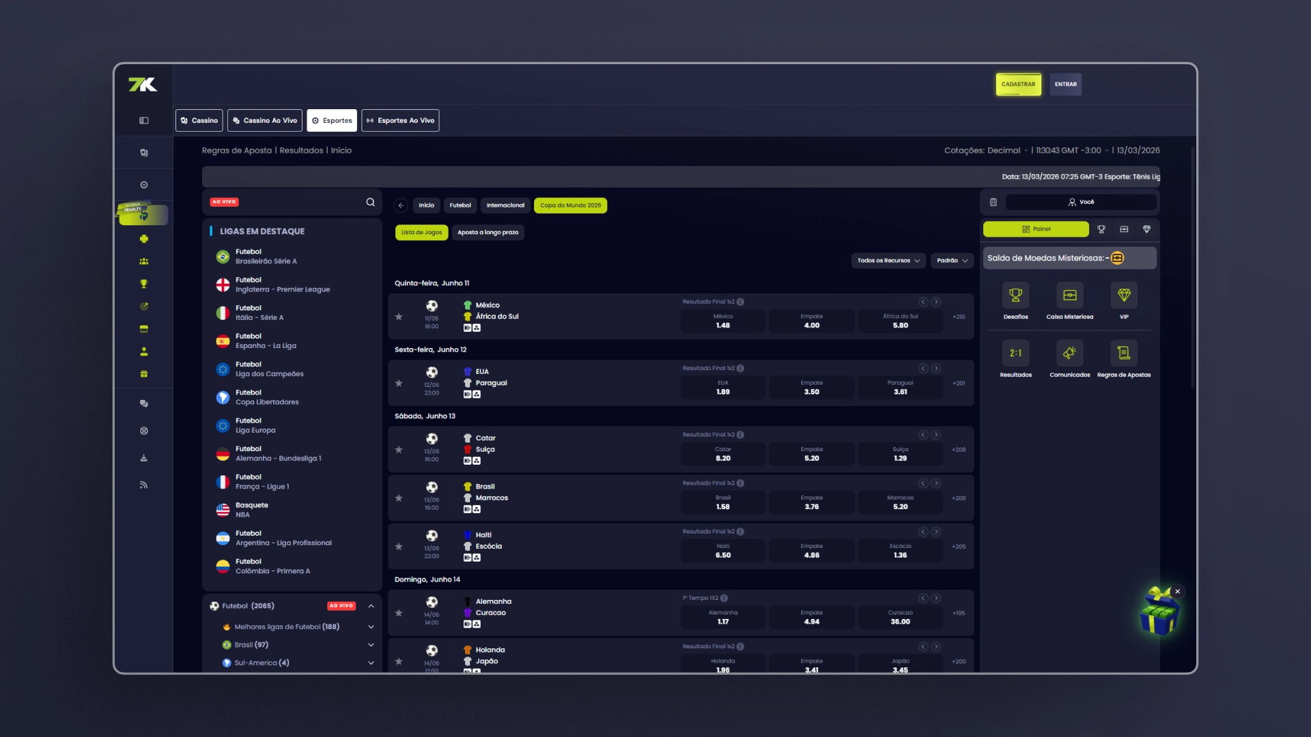Screen dimensions: 1311x737
Task: Toggle favorite star for México vs África do Sul
Action: tap(399, 317)
